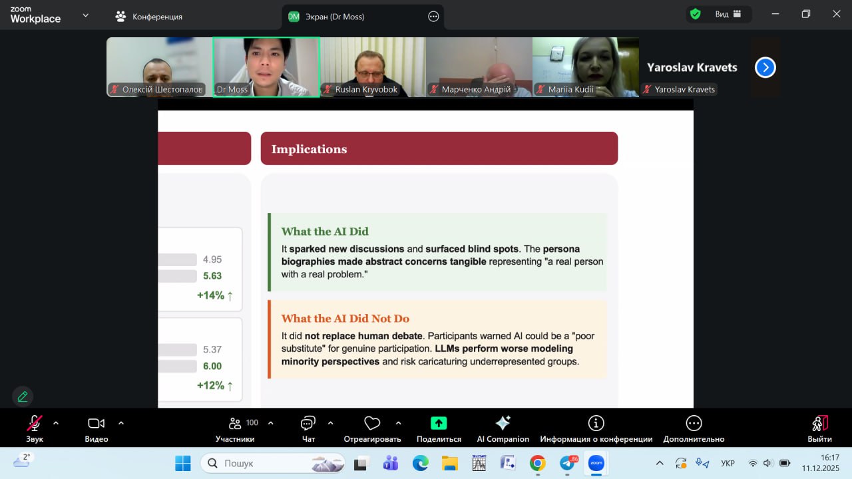The height and width of the screenshot is (479, 852).
Task: Open the Чат chat panel
Action: [x=308, y=428]
